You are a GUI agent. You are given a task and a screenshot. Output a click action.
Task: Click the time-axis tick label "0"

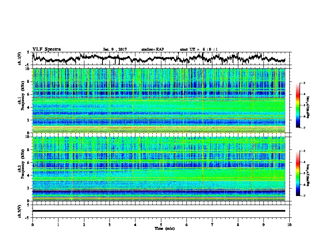click(33, 225)
